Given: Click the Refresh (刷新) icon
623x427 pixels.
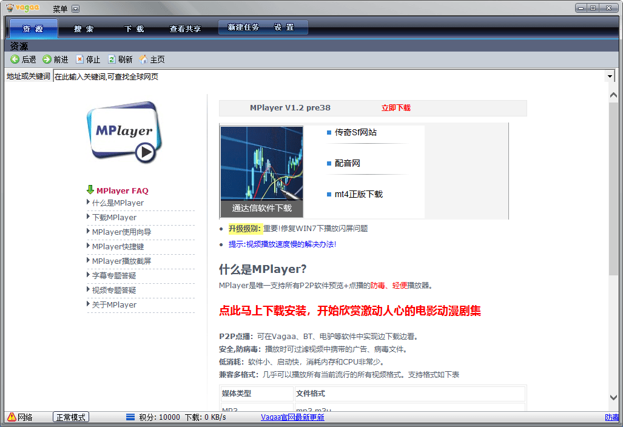Looking at the screenshot, I should point(112,59).
